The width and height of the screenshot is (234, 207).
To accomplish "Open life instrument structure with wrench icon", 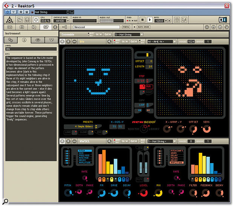I will click(x=109, y=42).
